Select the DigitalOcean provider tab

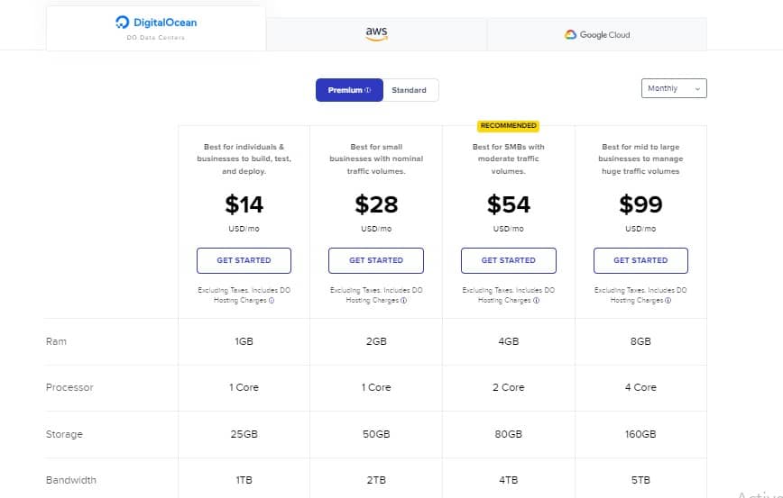pyautogui.click(x=156, y=29)
